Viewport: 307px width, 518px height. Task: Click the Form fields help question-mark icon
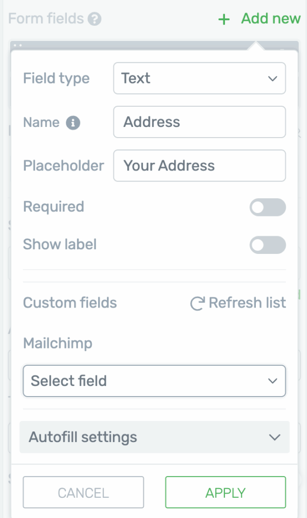94,19
